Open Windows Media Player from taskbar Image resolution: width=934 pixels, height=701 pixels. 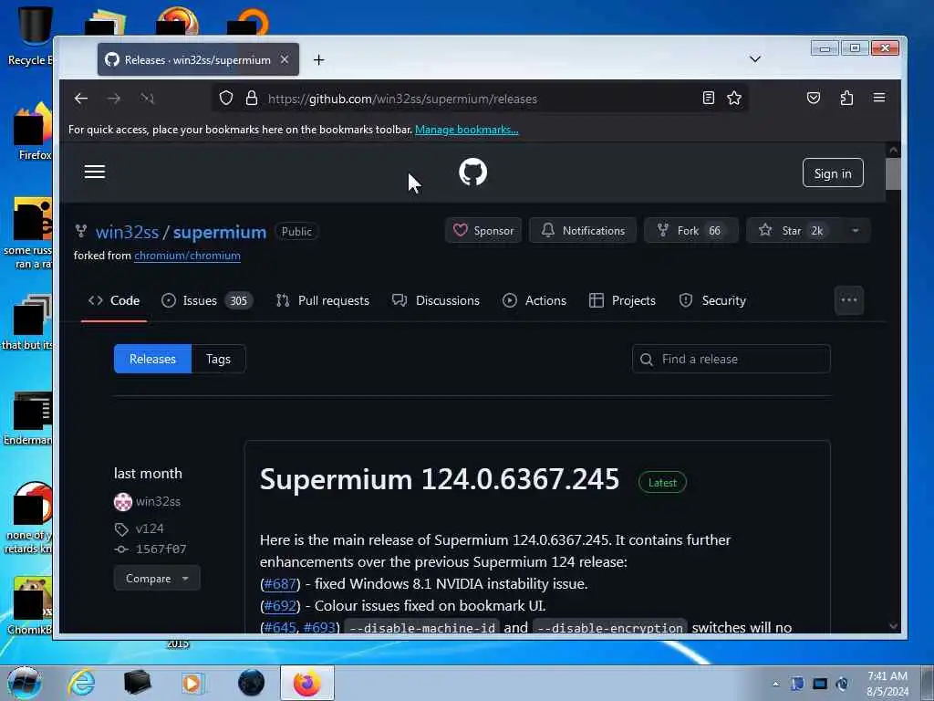192,683
